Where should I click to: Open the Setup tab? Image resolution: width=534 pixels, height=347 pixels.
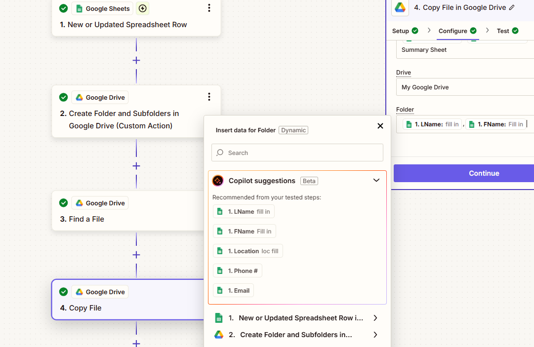(x=405, y=31)
